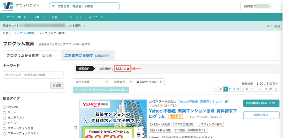This screenshot has width=283, height=138.
Task: Open the 契約者 account dropdown
Action: (259, 6)
